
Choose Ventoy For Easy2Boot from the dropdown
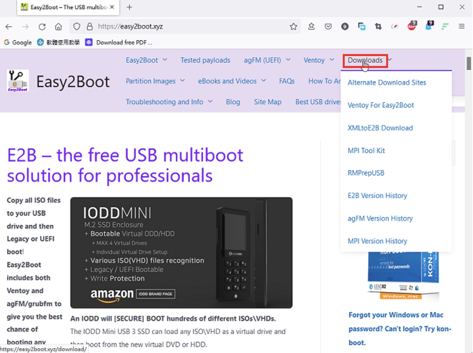[x=381, y=105]
